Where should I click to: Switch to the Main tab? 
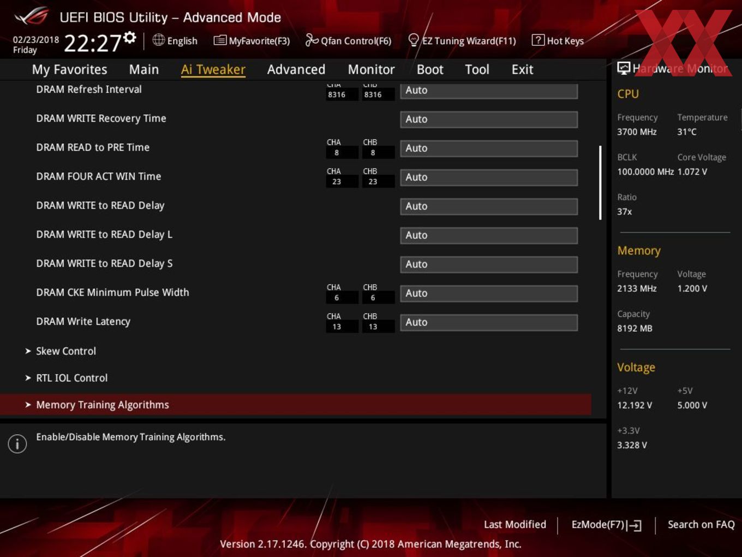coord(144,69)
